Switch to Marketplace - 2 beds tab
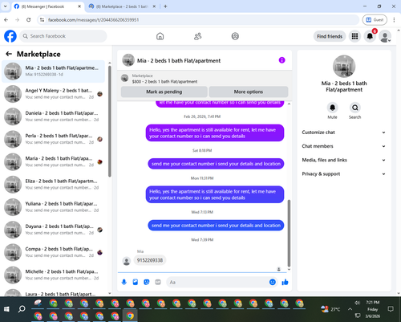The image size is (401, 322). point(123,6)
